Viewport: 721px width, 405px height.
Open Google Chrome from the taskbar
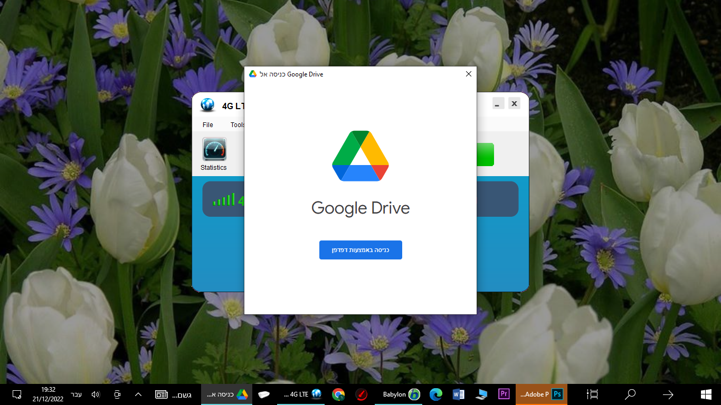pos(338,394)
